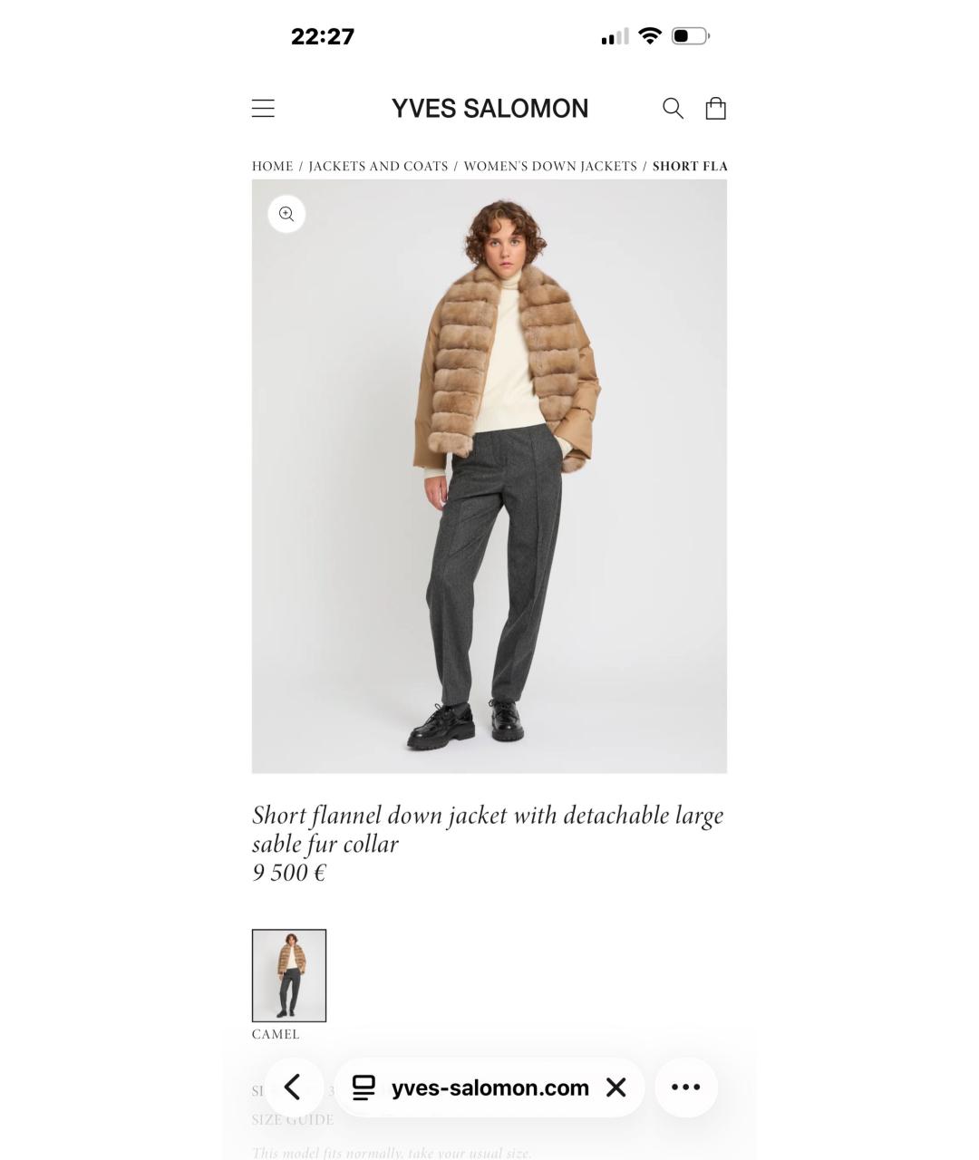Go to HOME breadcrumb
This screenshot has width=979, height=1160.
[272, 166]
